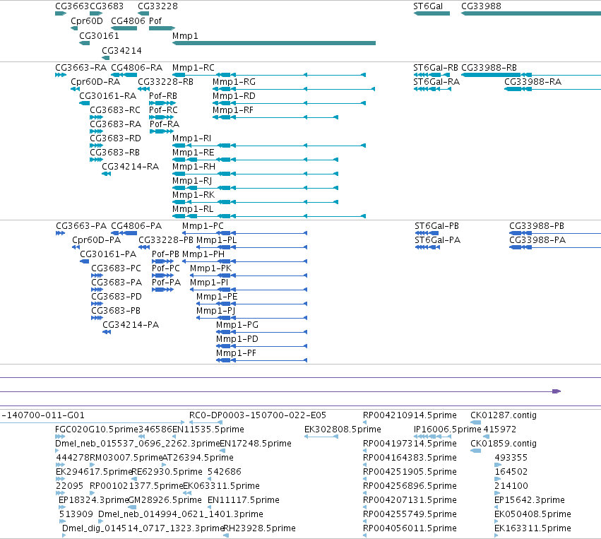Select transcript Mmp1-RE

point(255,160)
